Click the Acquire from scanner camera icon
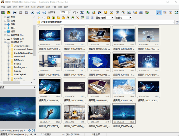The width and height of the screenshot is (179, 136). coord(3,12)
